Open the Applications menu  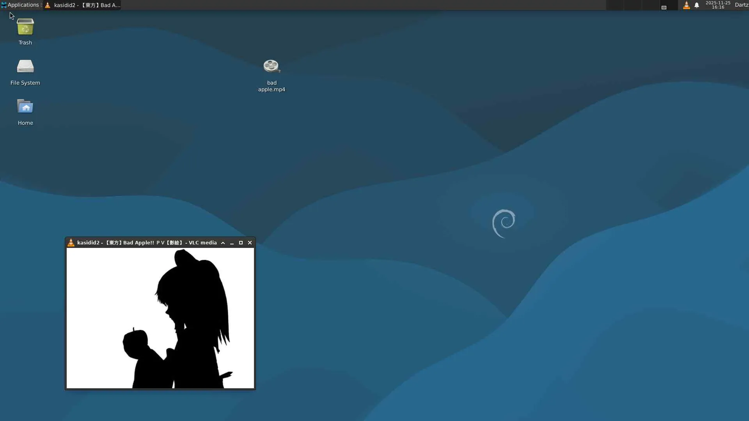[x=20, y=5]
